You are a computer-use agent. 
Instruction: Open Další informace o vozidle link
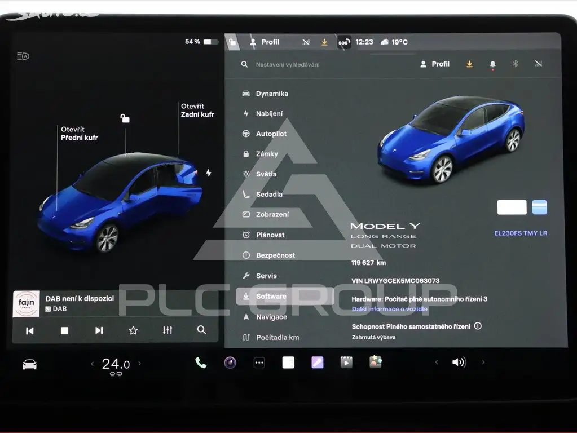389,309
